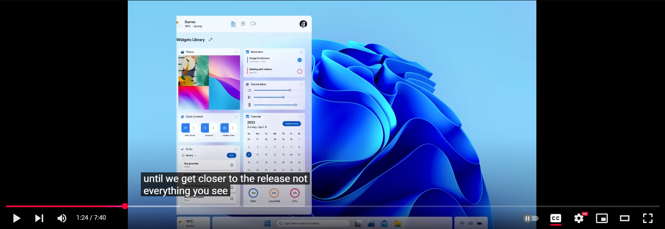Click the RAM usage gauge
Viewport: 665px width, 229px height.
pyautogui.click(x=253, y=193)
